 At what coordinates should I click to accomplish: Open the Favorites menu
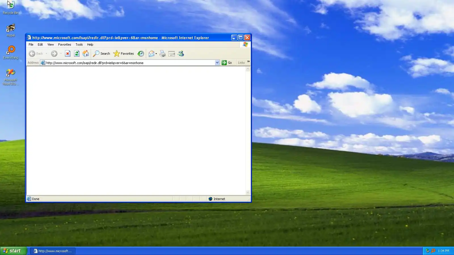click(64, 44)
